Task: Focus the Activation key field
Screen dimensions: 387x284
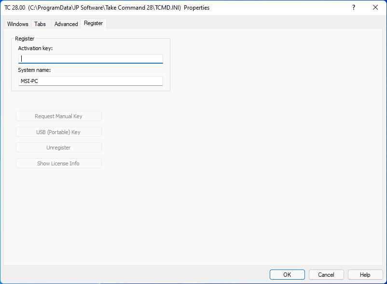Action: coord(91,59)
